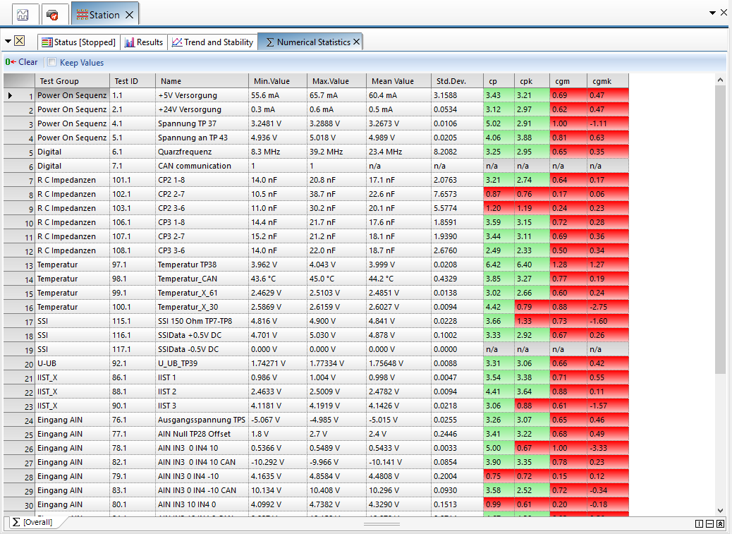Select the '+5V Versorgung' name cell
This screenshot has width=732, height=534.
click(202, 95)
